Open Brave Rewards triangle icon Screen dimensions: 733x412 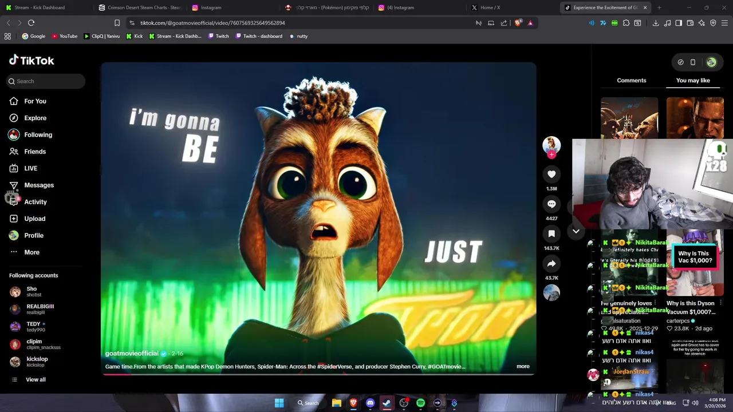tap(530, 23)
